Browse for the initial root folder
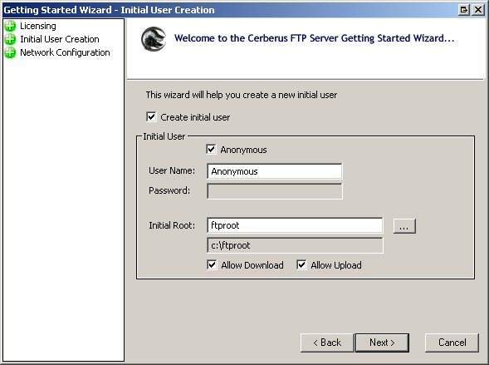Viewport: 489px width, 365px height. [404, 226]
